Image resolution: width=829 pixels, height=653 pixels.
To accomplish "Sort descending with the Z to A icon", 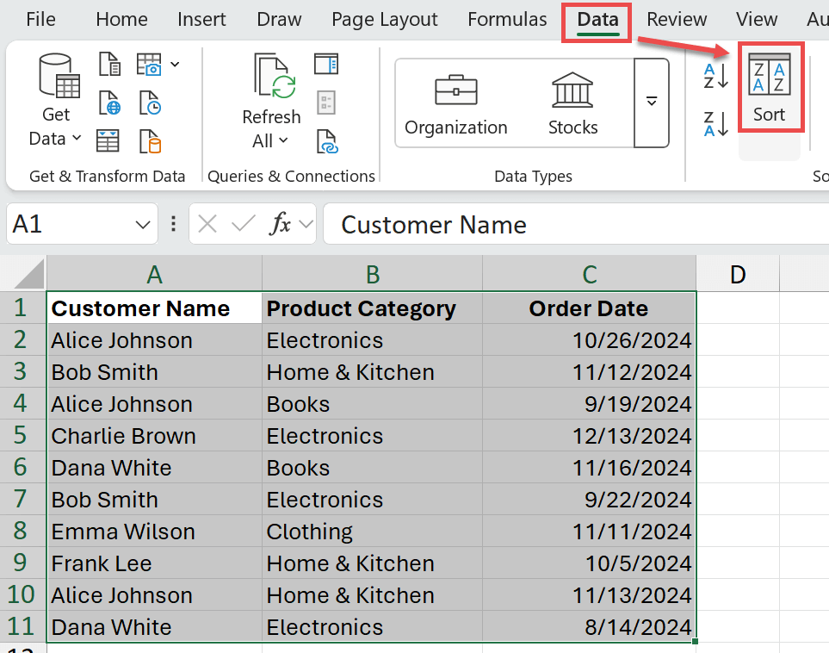I will [x=715, y=123].
